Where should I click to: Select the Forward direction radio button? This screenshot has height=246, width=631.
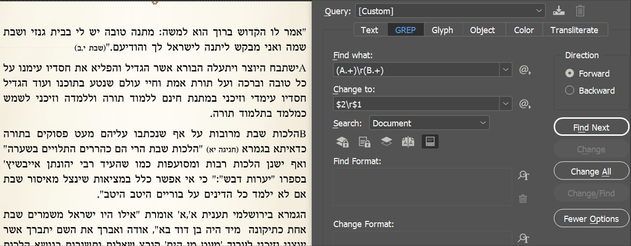[x=570, y=73]
